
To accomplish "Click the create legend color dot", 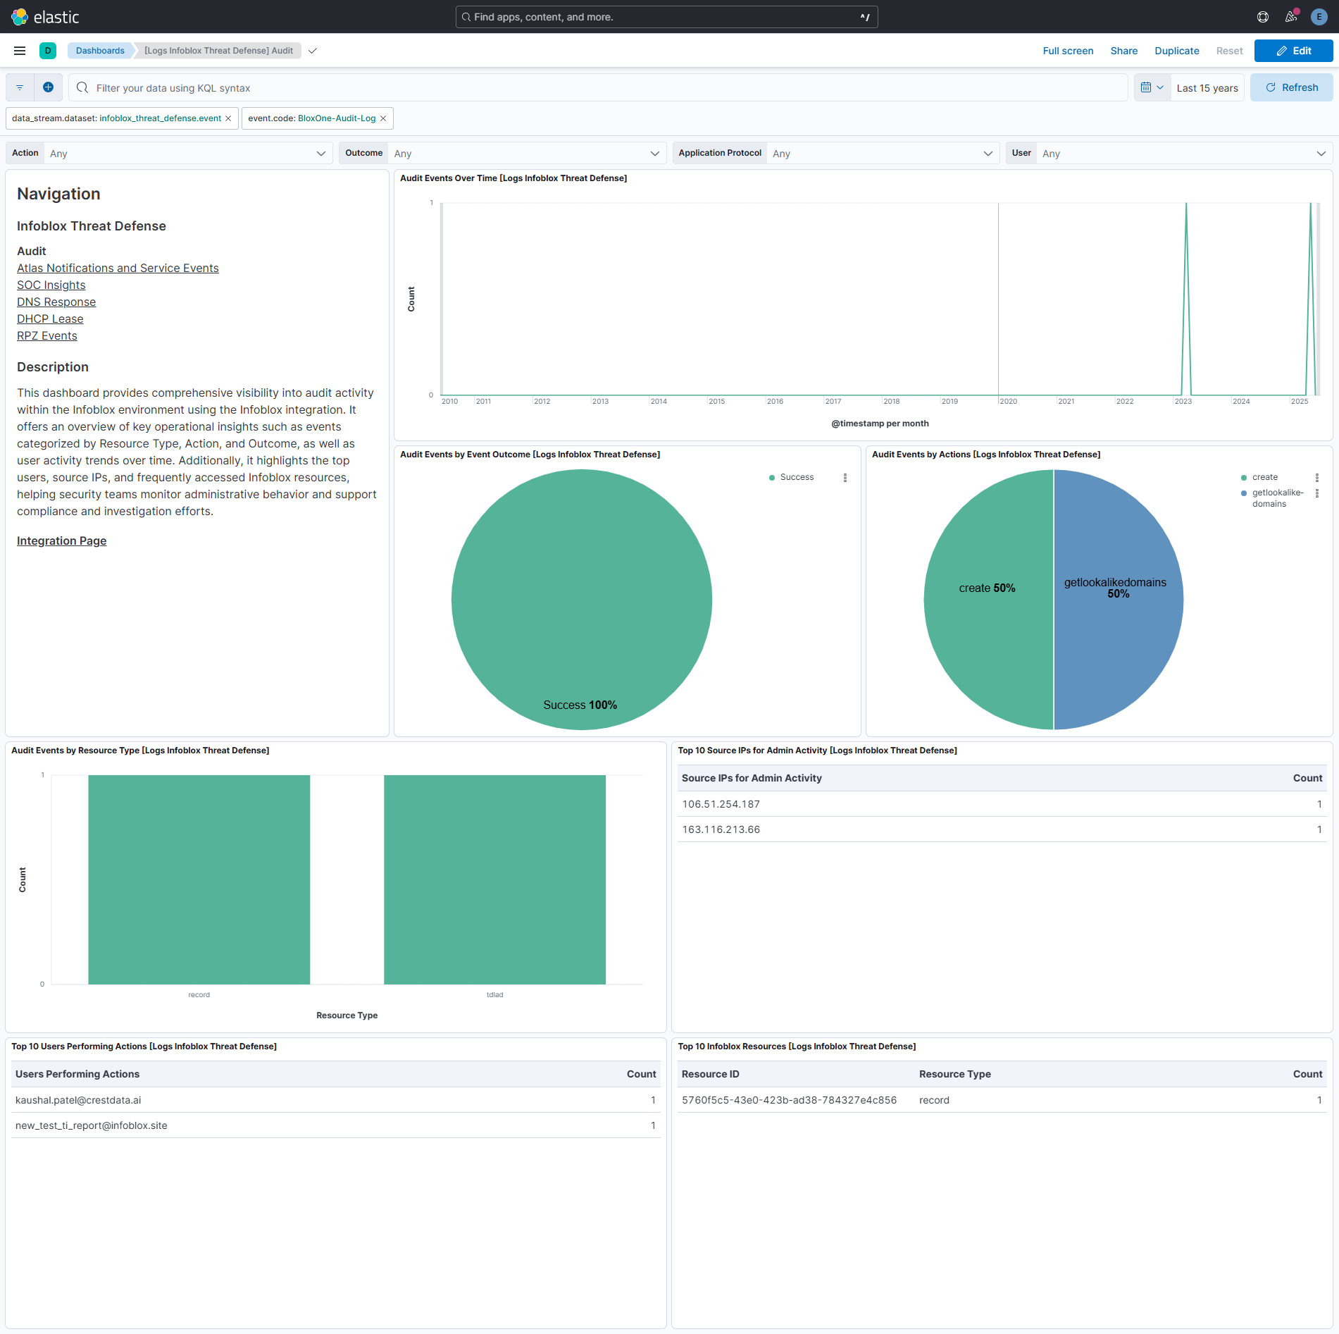I will [1244, 478].
